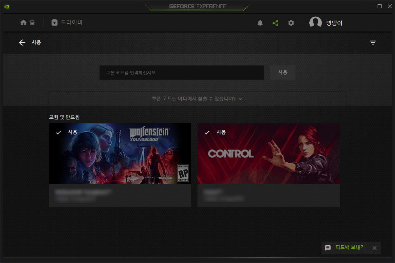Close the GeForce Experience window
This screenshot has height=263, width=395.
pyautogui.click(x=390, y=7)
